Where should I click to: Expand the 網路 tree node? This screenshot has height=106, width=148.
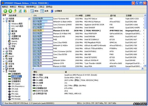tap(4, 54)
